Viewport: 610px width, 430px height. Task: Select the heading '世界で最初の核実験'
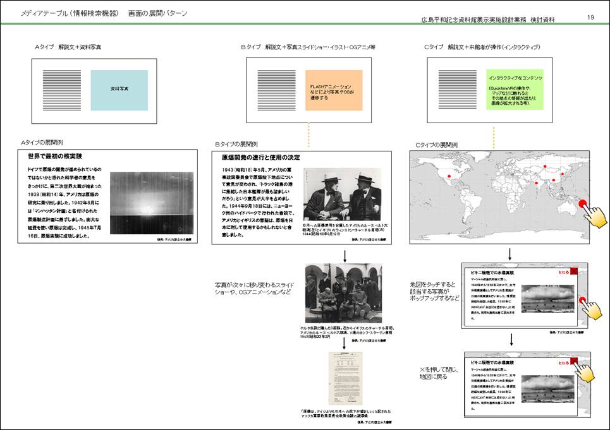(x=55, y=156)
